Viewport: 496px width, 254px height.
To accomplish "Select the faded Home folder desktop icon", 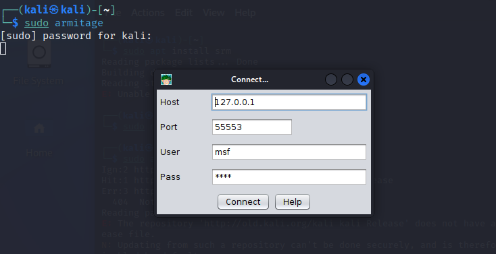I will pos(39,139).
